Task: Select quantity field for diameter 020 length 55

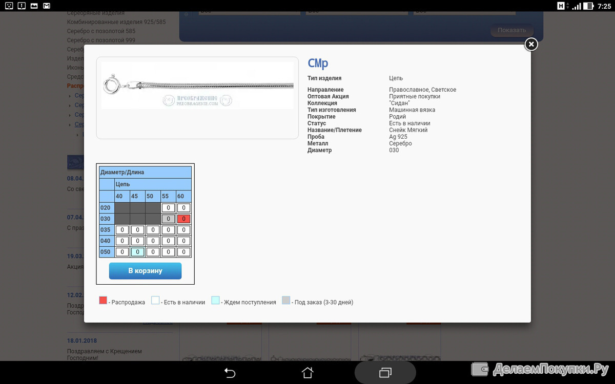Action: 168,208
